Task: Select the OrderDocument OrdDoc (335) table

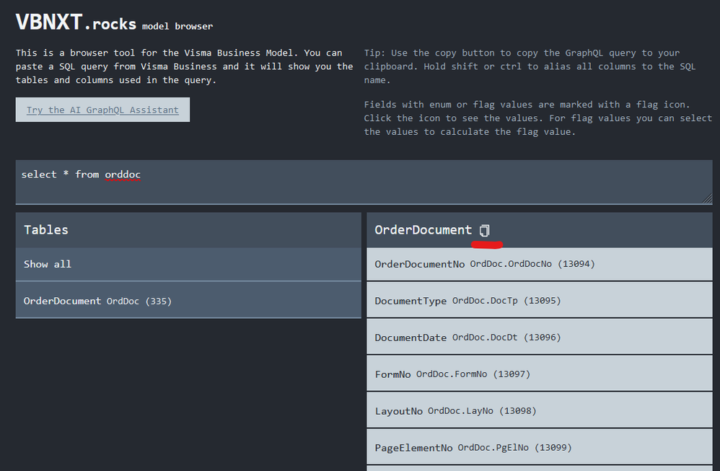Action: point(188,301)
